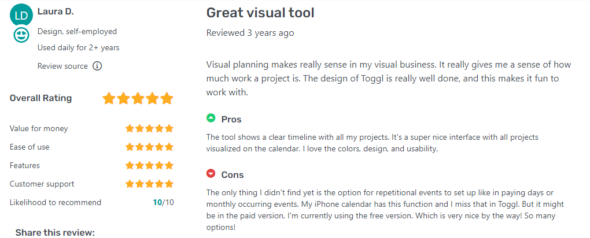Click the Review source info icon

tap(97, 66)
